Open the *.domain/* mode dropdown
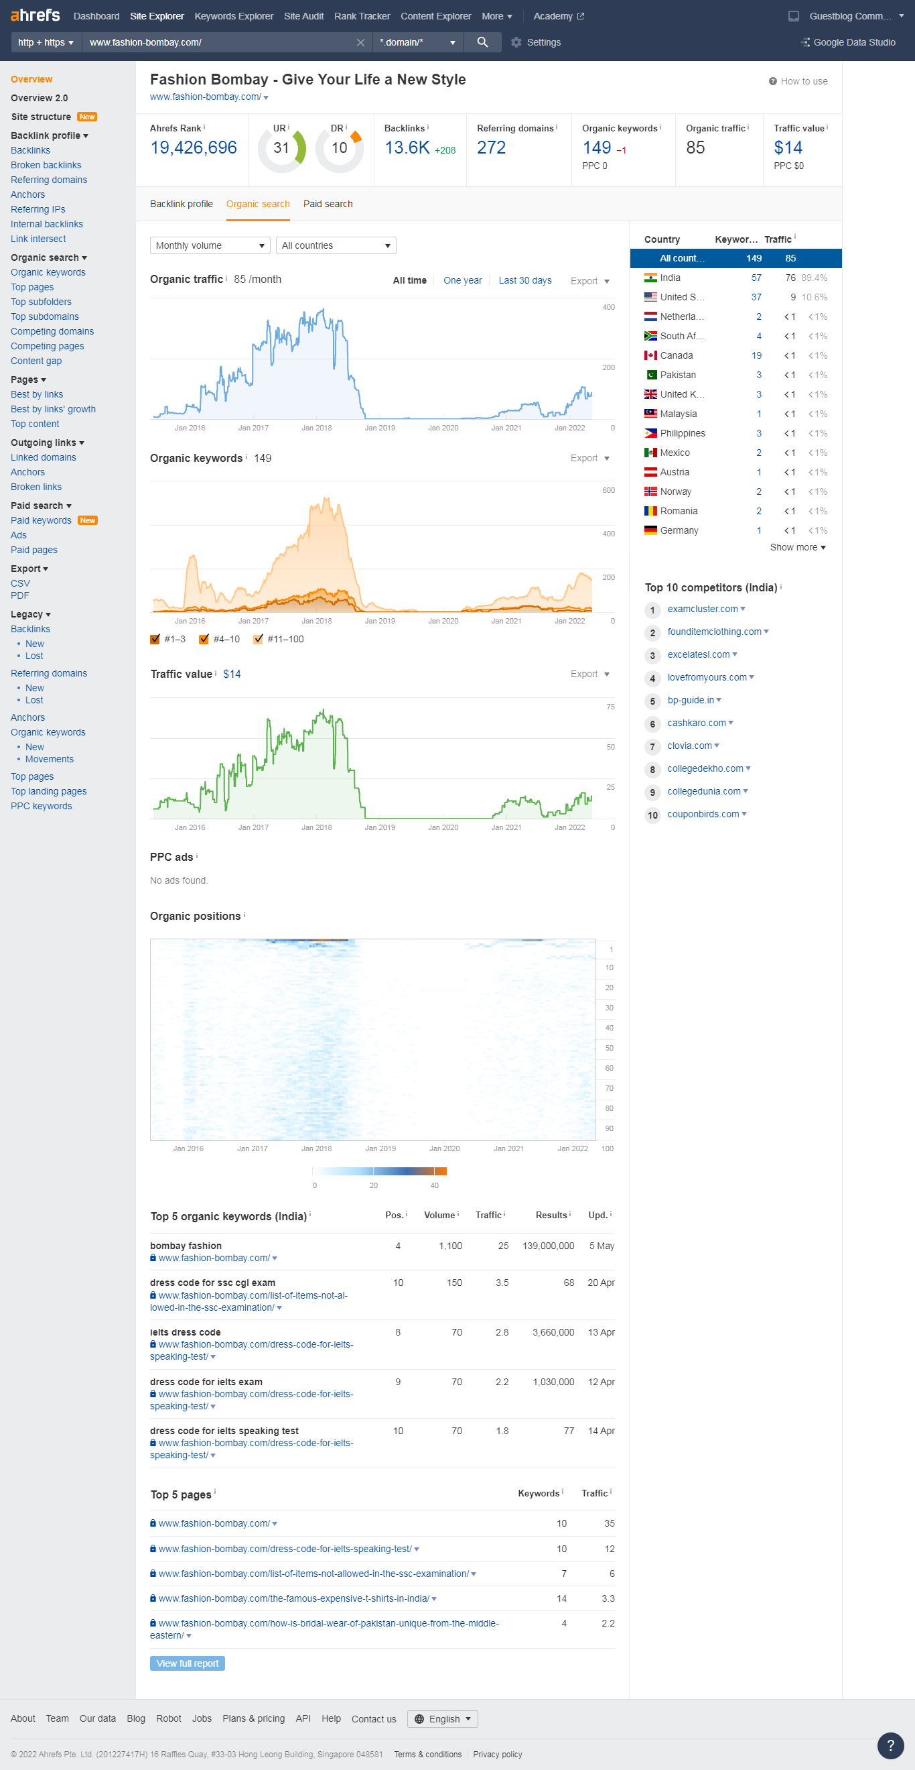The image size is (915, 1770). [418, 43]
